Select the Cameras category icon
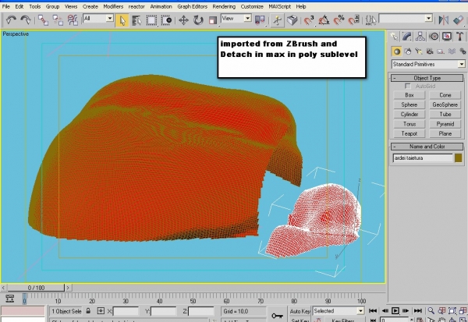This screenshot has width=468, height=322. click(430, 51)
